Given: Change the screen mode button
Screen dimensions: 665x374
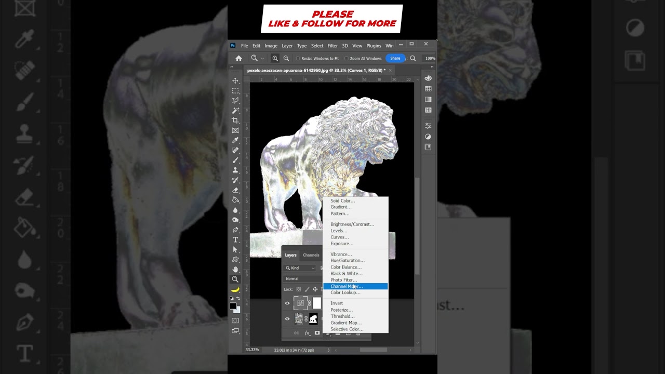Looking at the screenshot, I should tap(235, 330).
